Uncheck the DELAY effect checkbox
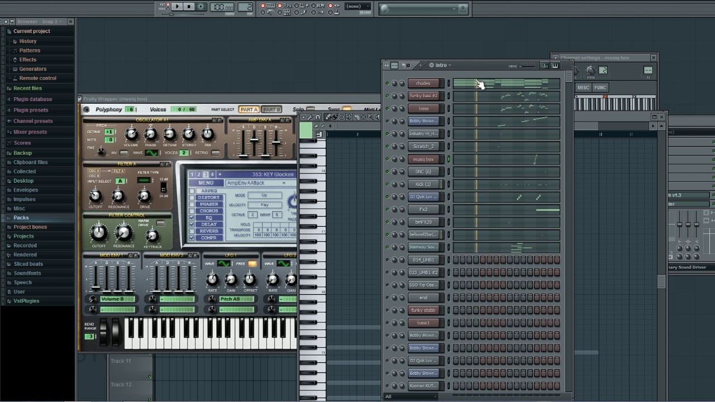715x402 pixels. tap(192, 224)
